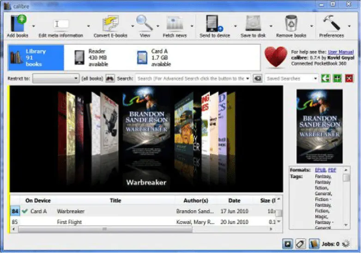Click the Add books icon
Image resolution: width=361 pixels, height=253 pixels.
(18, 24)
